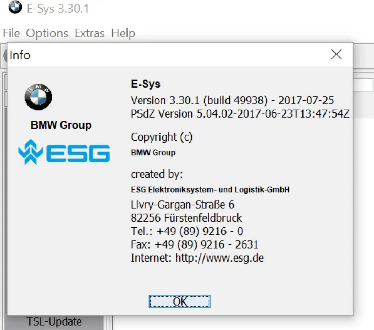This screenshot has width=374, height=330.
Task: Click the BMW logo in E-Sys title bar
Action: (x=15, y=7)
